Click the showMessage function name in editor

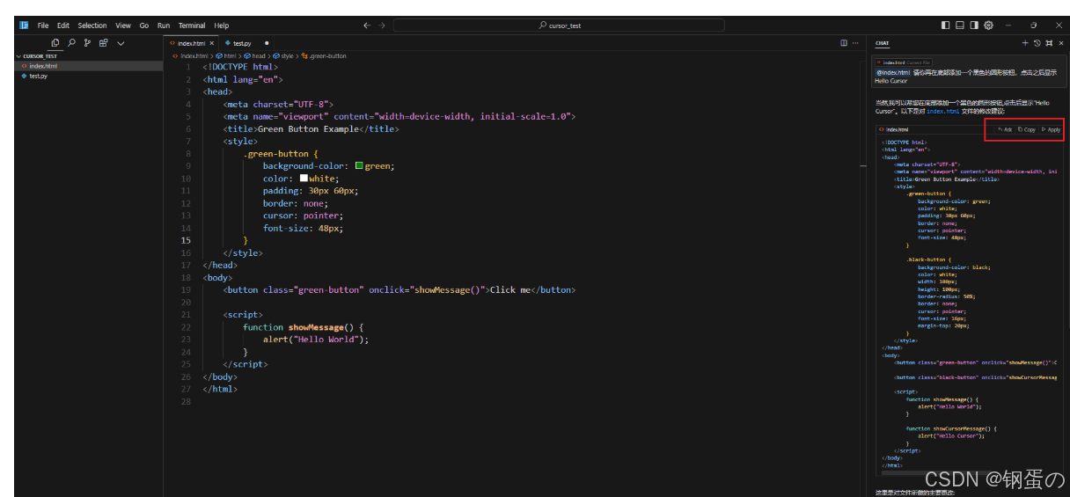pos(318,326)
